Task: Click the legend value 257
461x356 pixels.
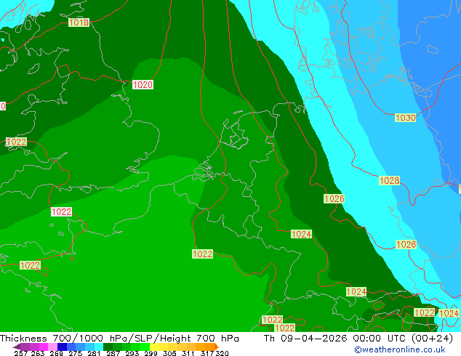Action: (x=20, y=353)
